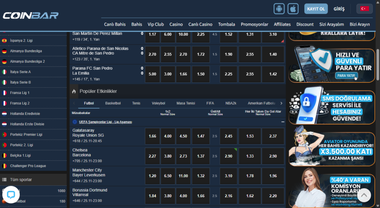Open Almanya Bundesliga in the league sidebar
This screenshot has width=380, height=208.
point(26,51)
